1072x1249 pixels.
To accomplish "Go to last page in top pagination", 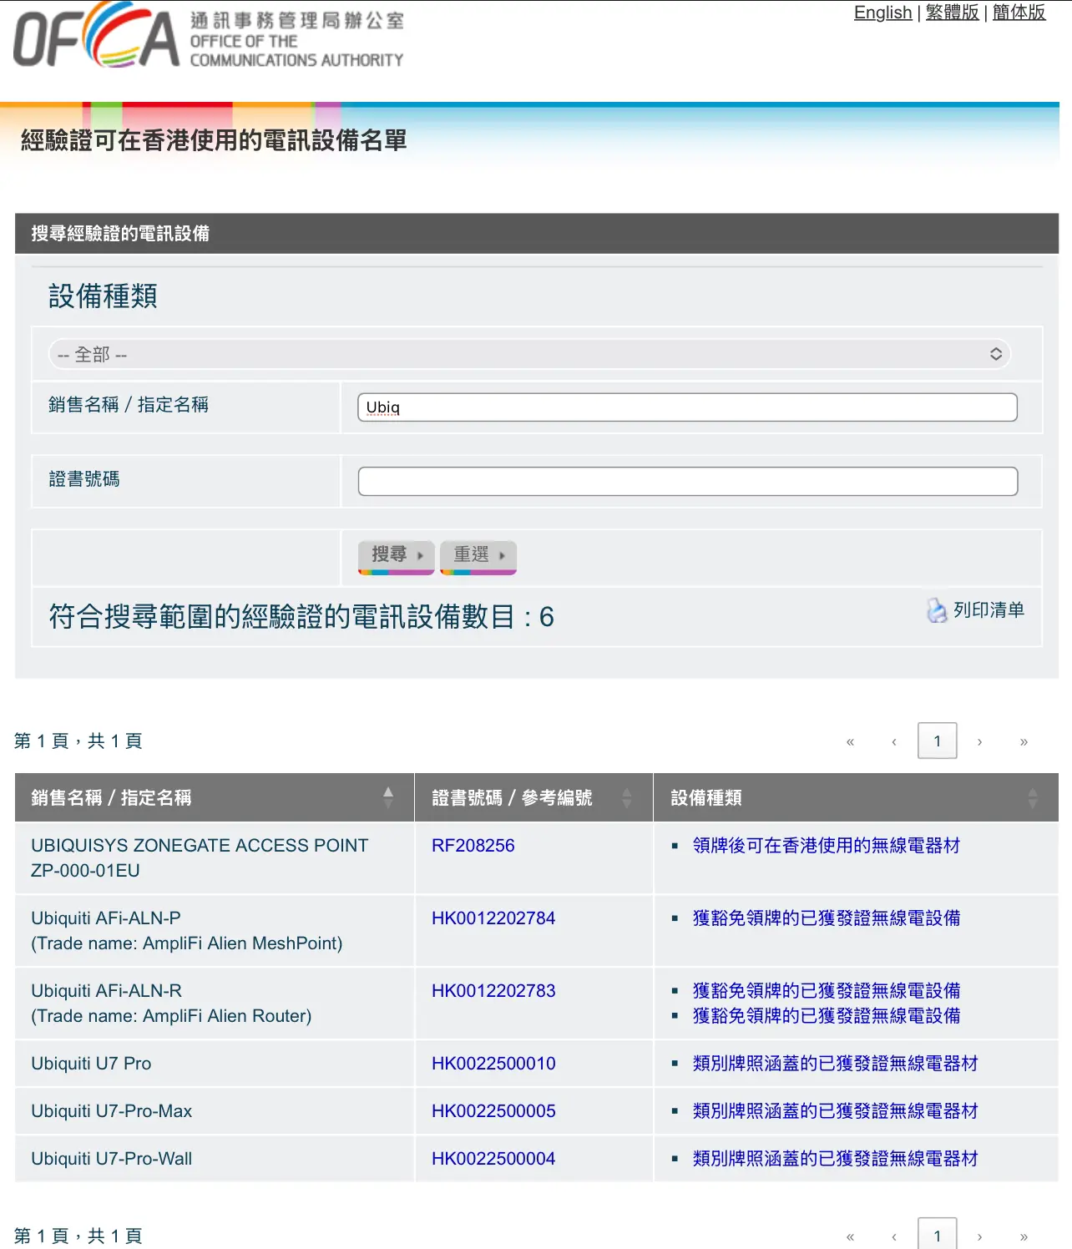I will click(1024, 741).
